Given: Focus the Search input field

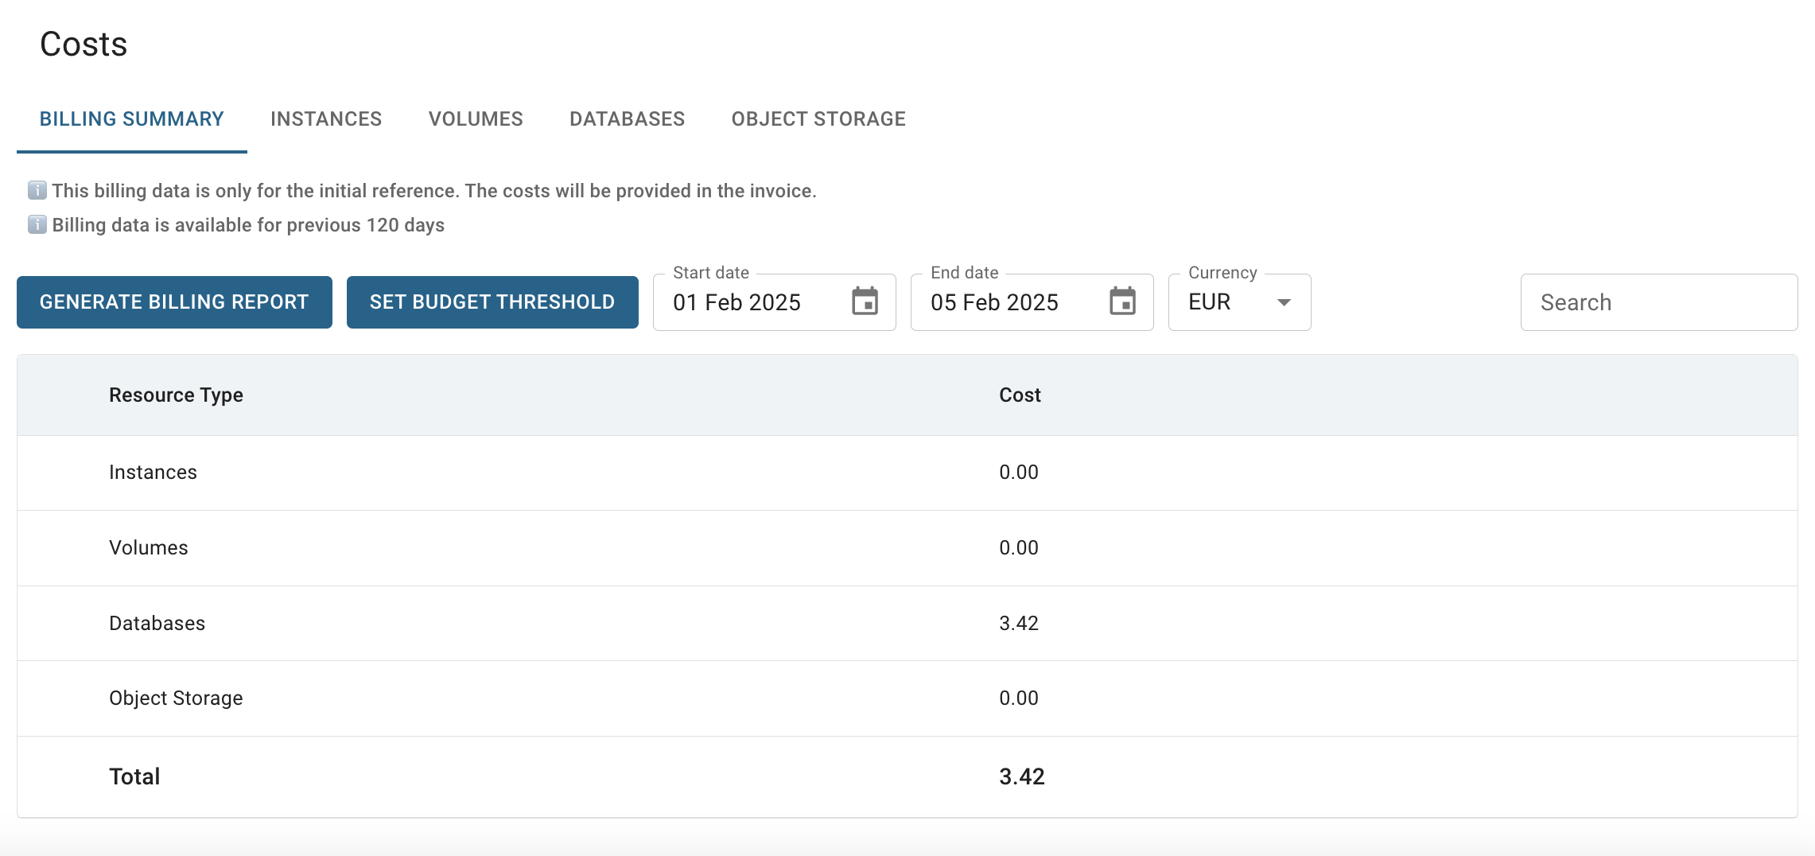Looking at the screenshot, I should coord(1658,302).
